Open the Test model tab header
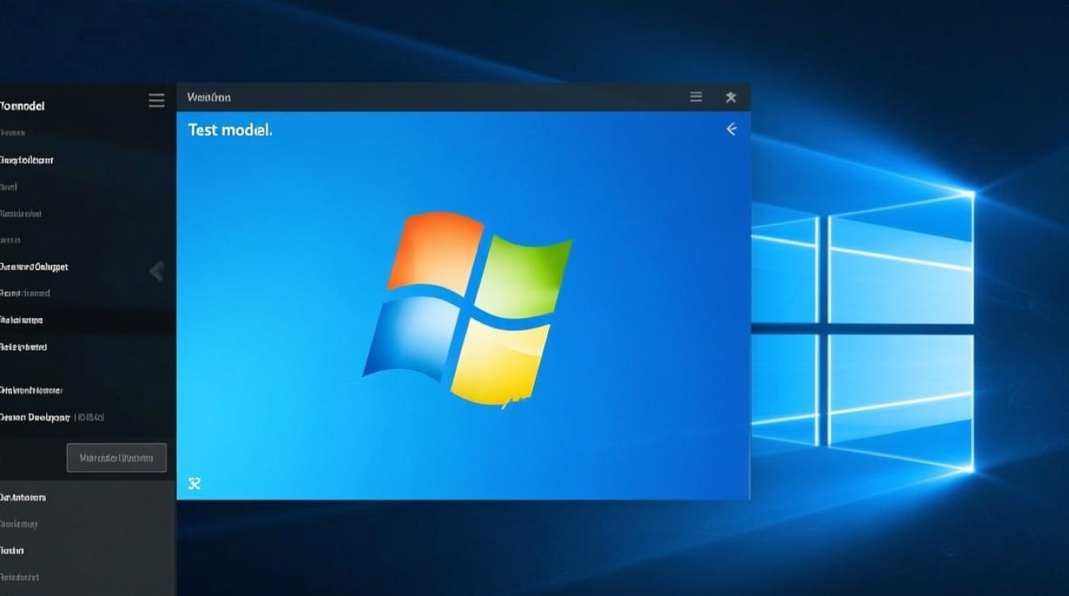1069x596 pixels. point(230,130)
